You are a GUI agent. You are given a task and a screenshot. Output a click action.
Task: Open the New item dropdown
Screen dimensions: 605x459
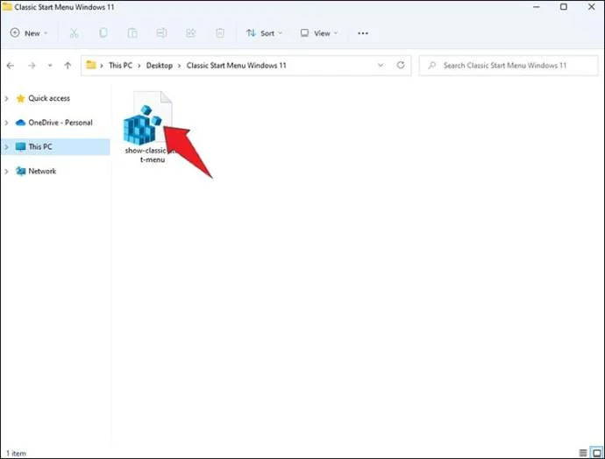tap(29, 33)
